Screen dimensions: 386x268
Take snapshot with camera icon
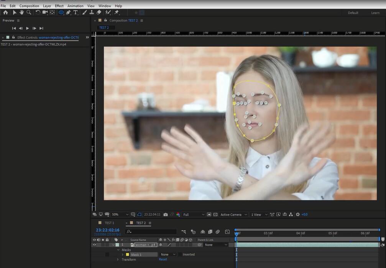click(166, 214)
